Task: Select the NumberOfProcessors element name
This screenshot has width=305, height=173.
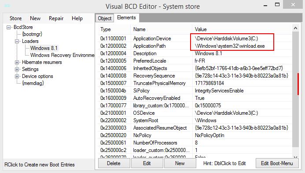Action: pos(155,143)
